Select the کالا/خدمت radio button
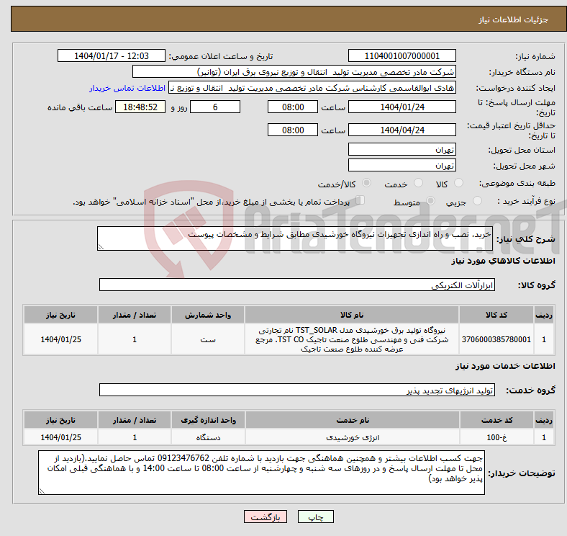This screenshot has height=536, width=567. click(x=366, y=183)
